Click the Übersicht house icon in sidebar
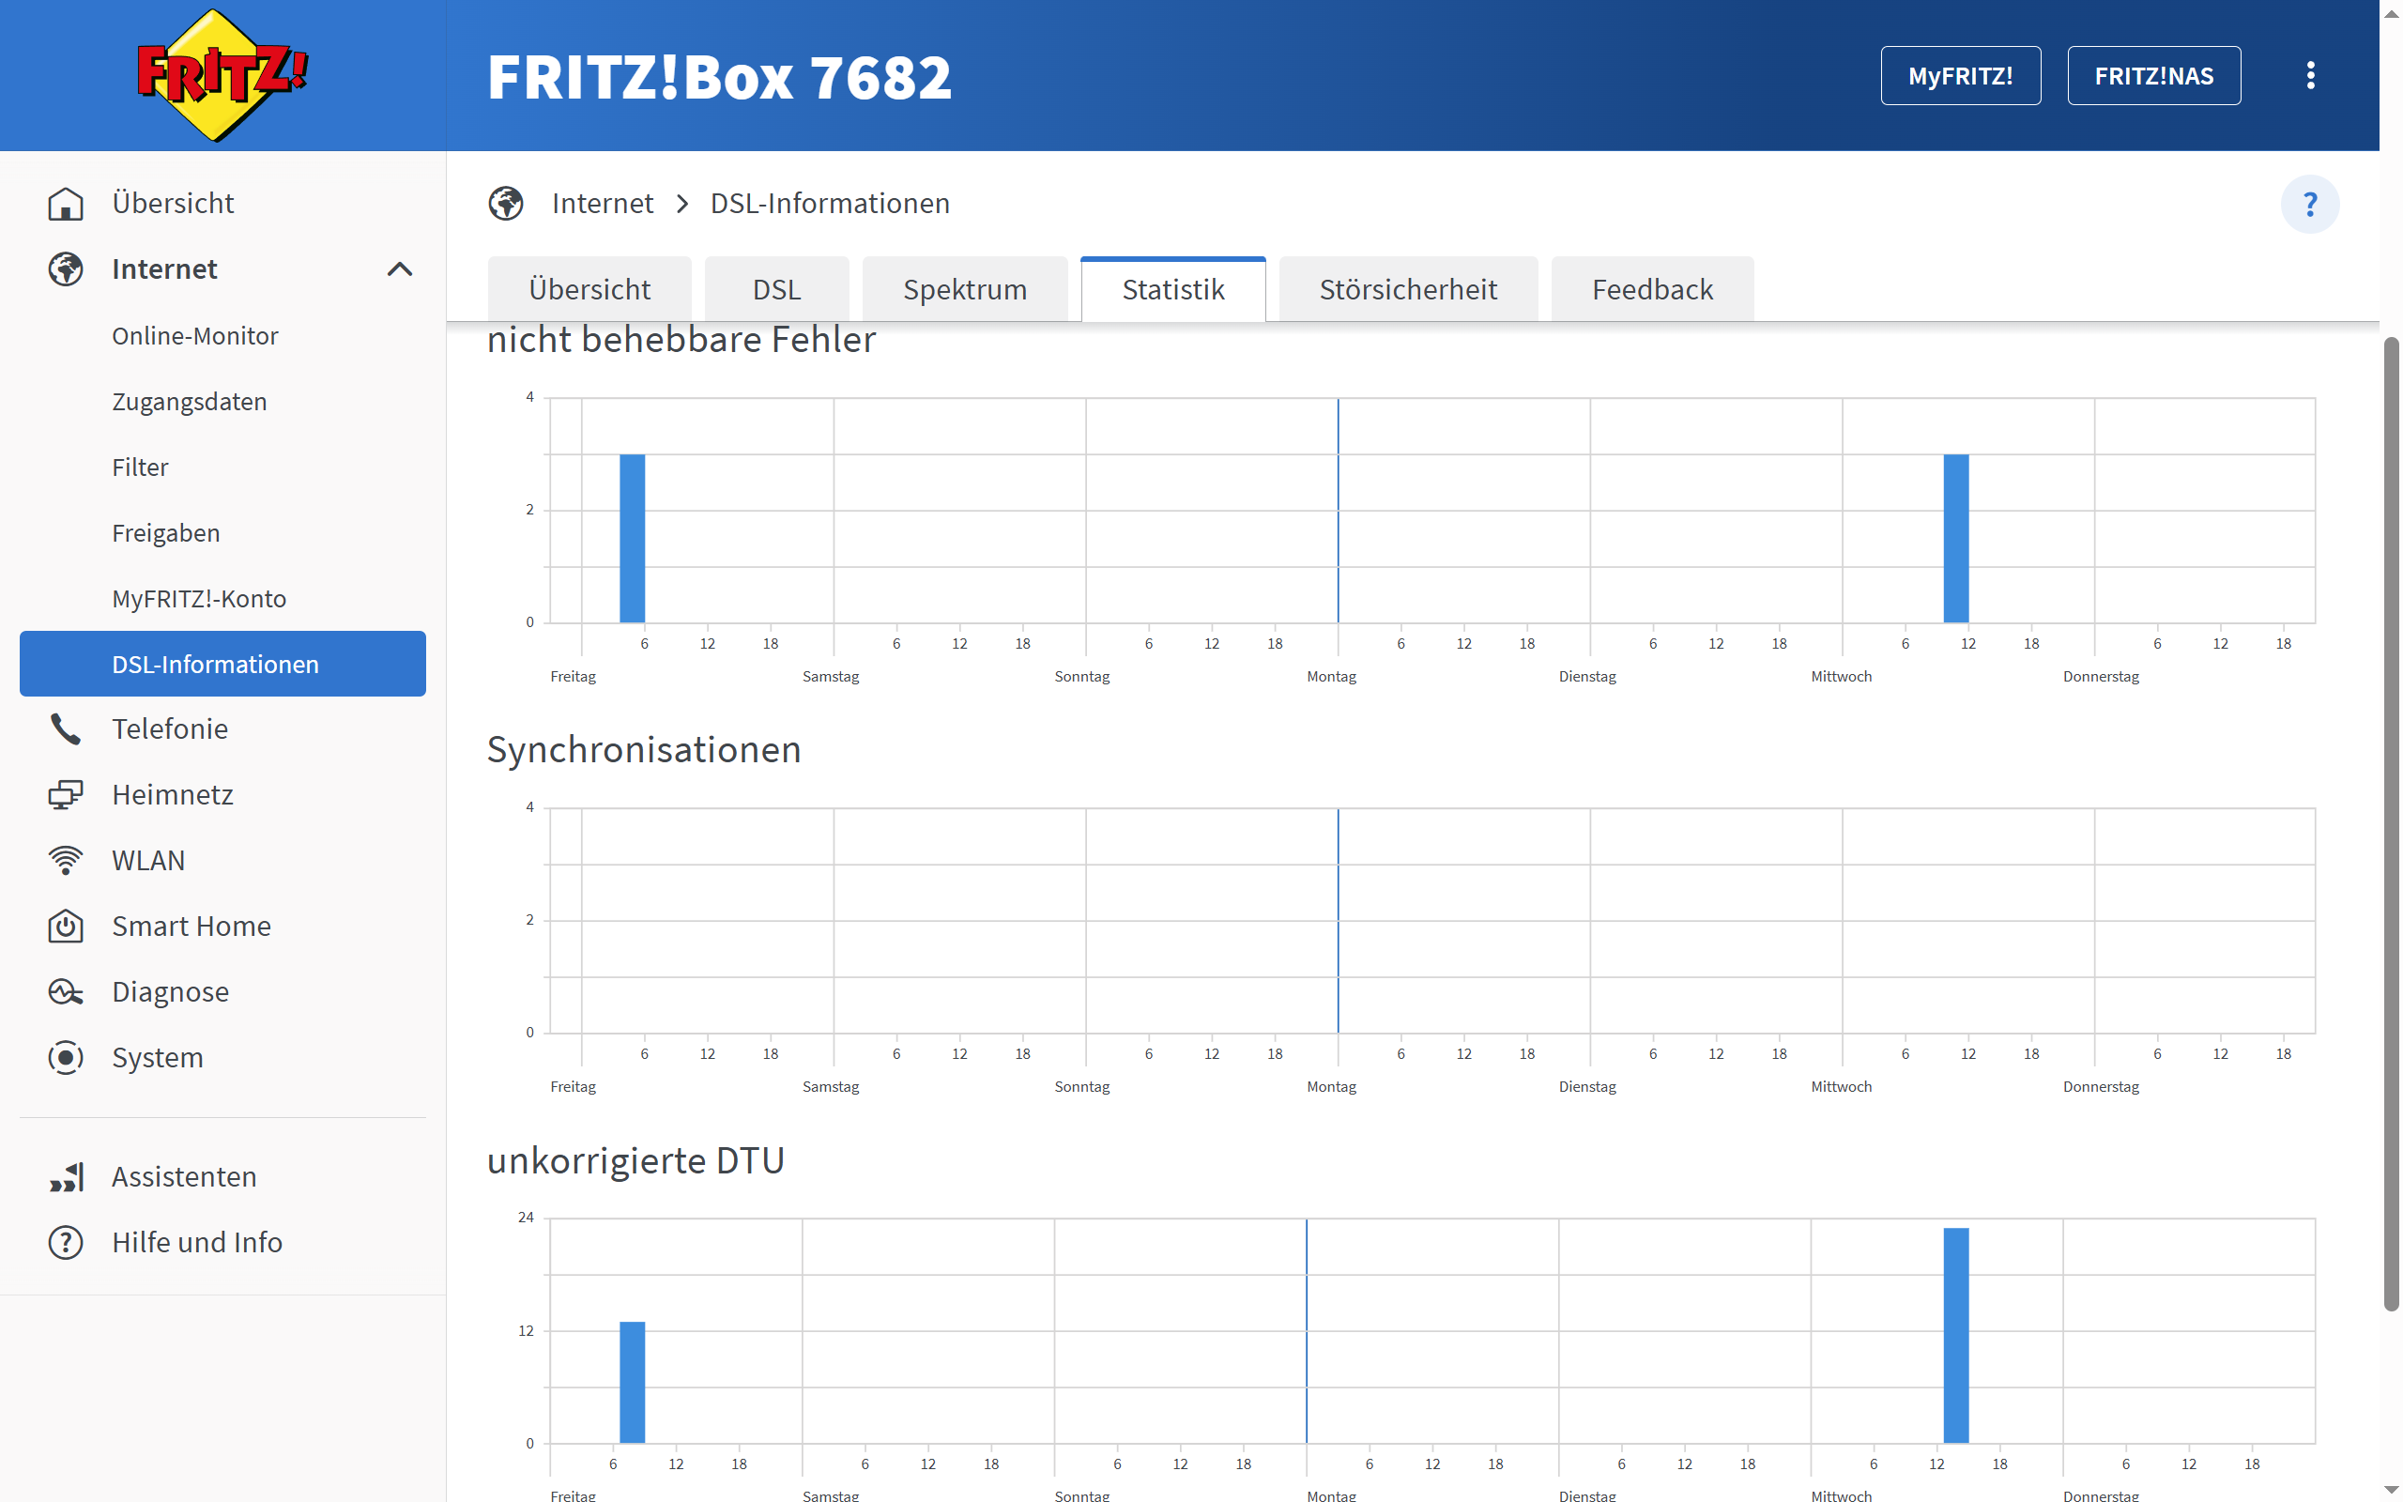The width and height of the screenshot is (2403, 1502). (66, 204)
